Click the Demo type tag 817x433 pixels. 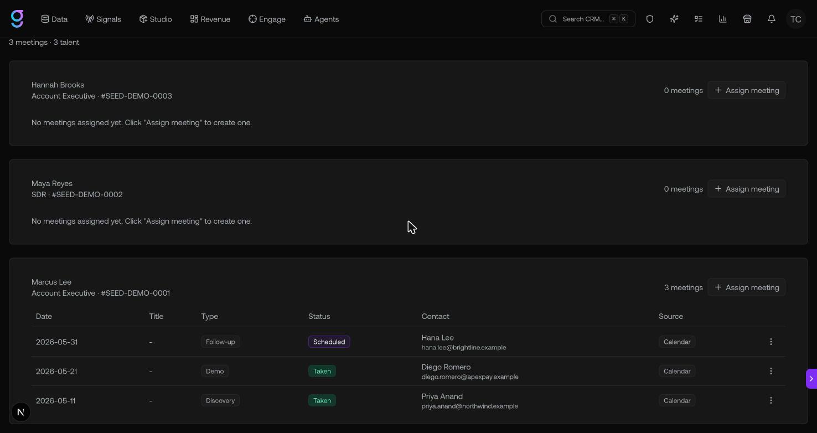click(x=215, y=371)
